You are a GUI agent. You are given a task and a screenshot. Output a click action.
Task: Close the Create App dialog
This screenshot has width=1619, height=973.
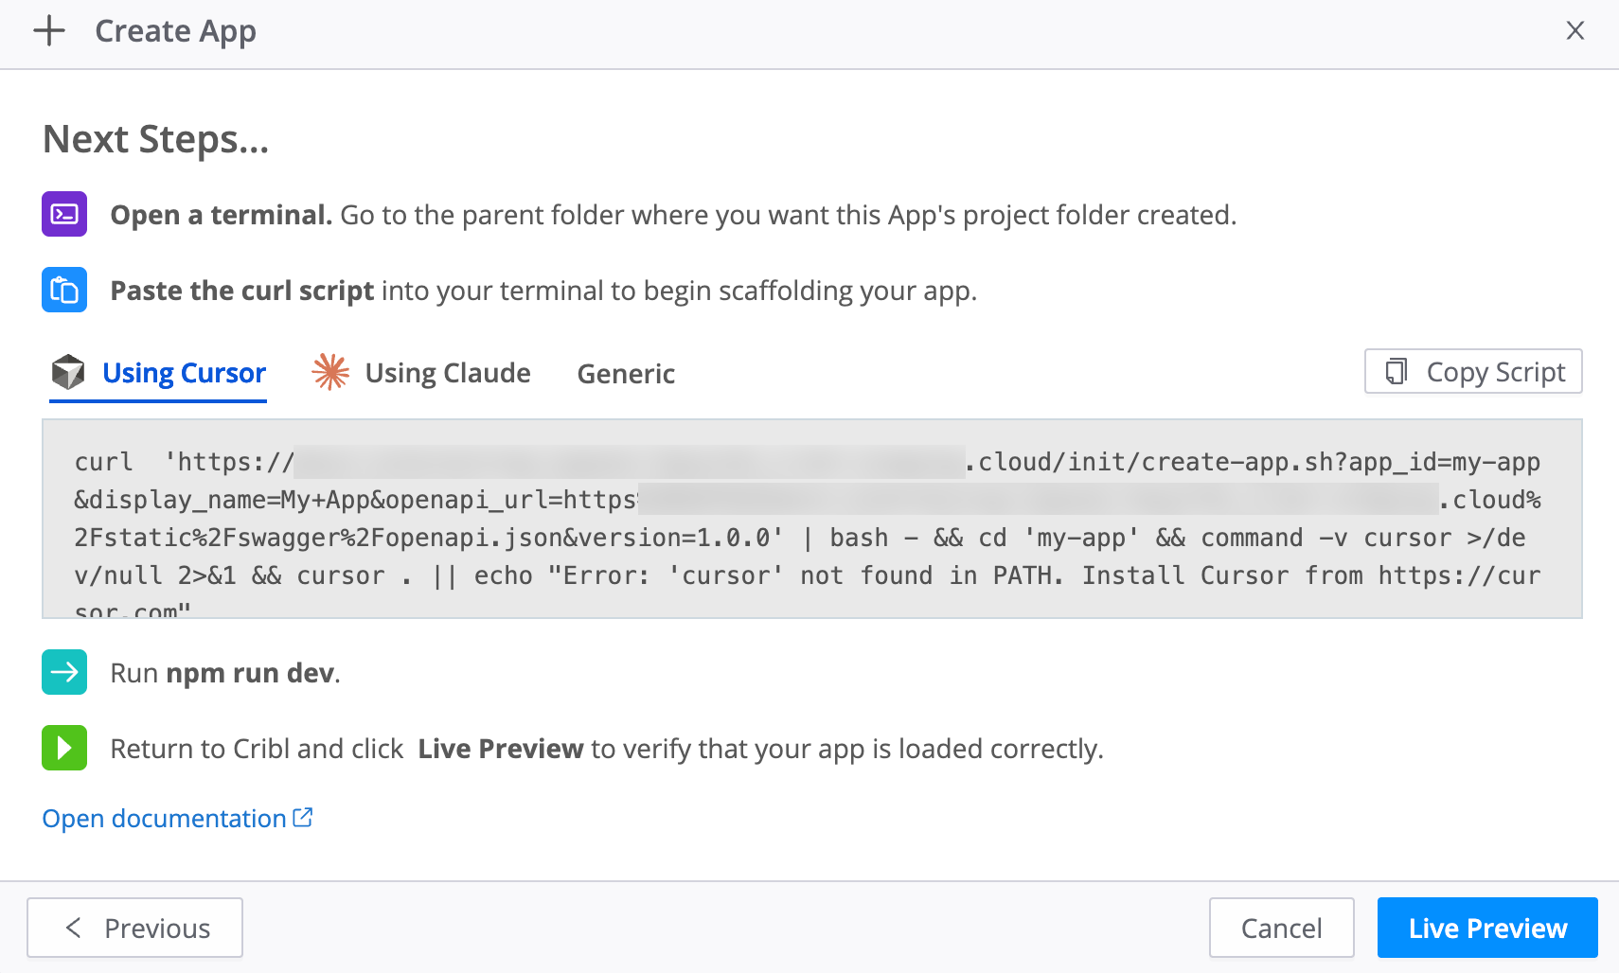click(1575, 31)
